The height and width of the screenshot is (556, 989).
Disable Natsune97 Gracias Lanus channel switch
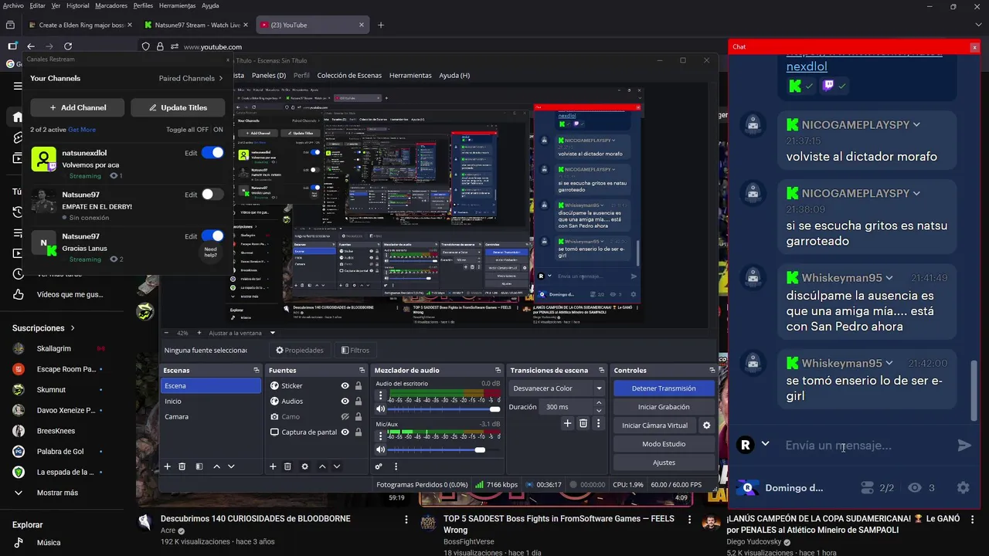click(x=212, y=236)
